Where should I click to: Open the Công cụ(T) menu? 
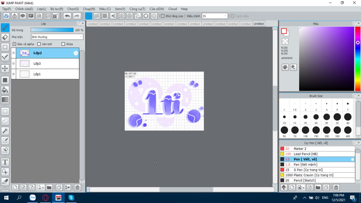pos(137,9)
